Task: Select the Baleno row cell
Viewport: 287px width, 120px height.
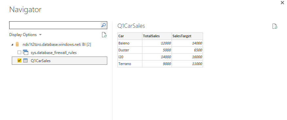Action: point(130,43)
